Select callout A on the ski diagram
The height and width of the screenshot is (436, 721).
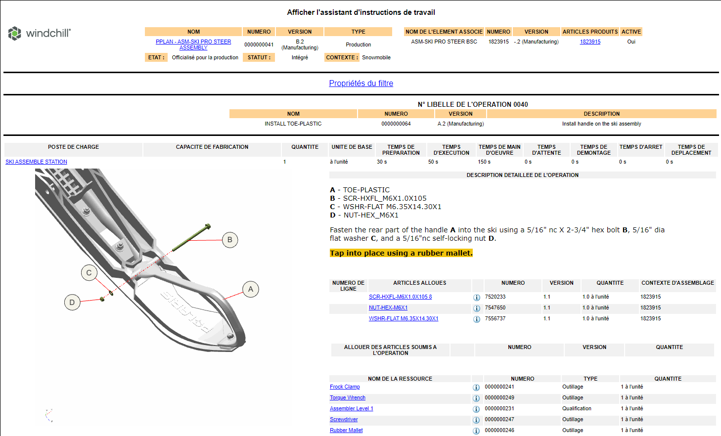point(250,290)
